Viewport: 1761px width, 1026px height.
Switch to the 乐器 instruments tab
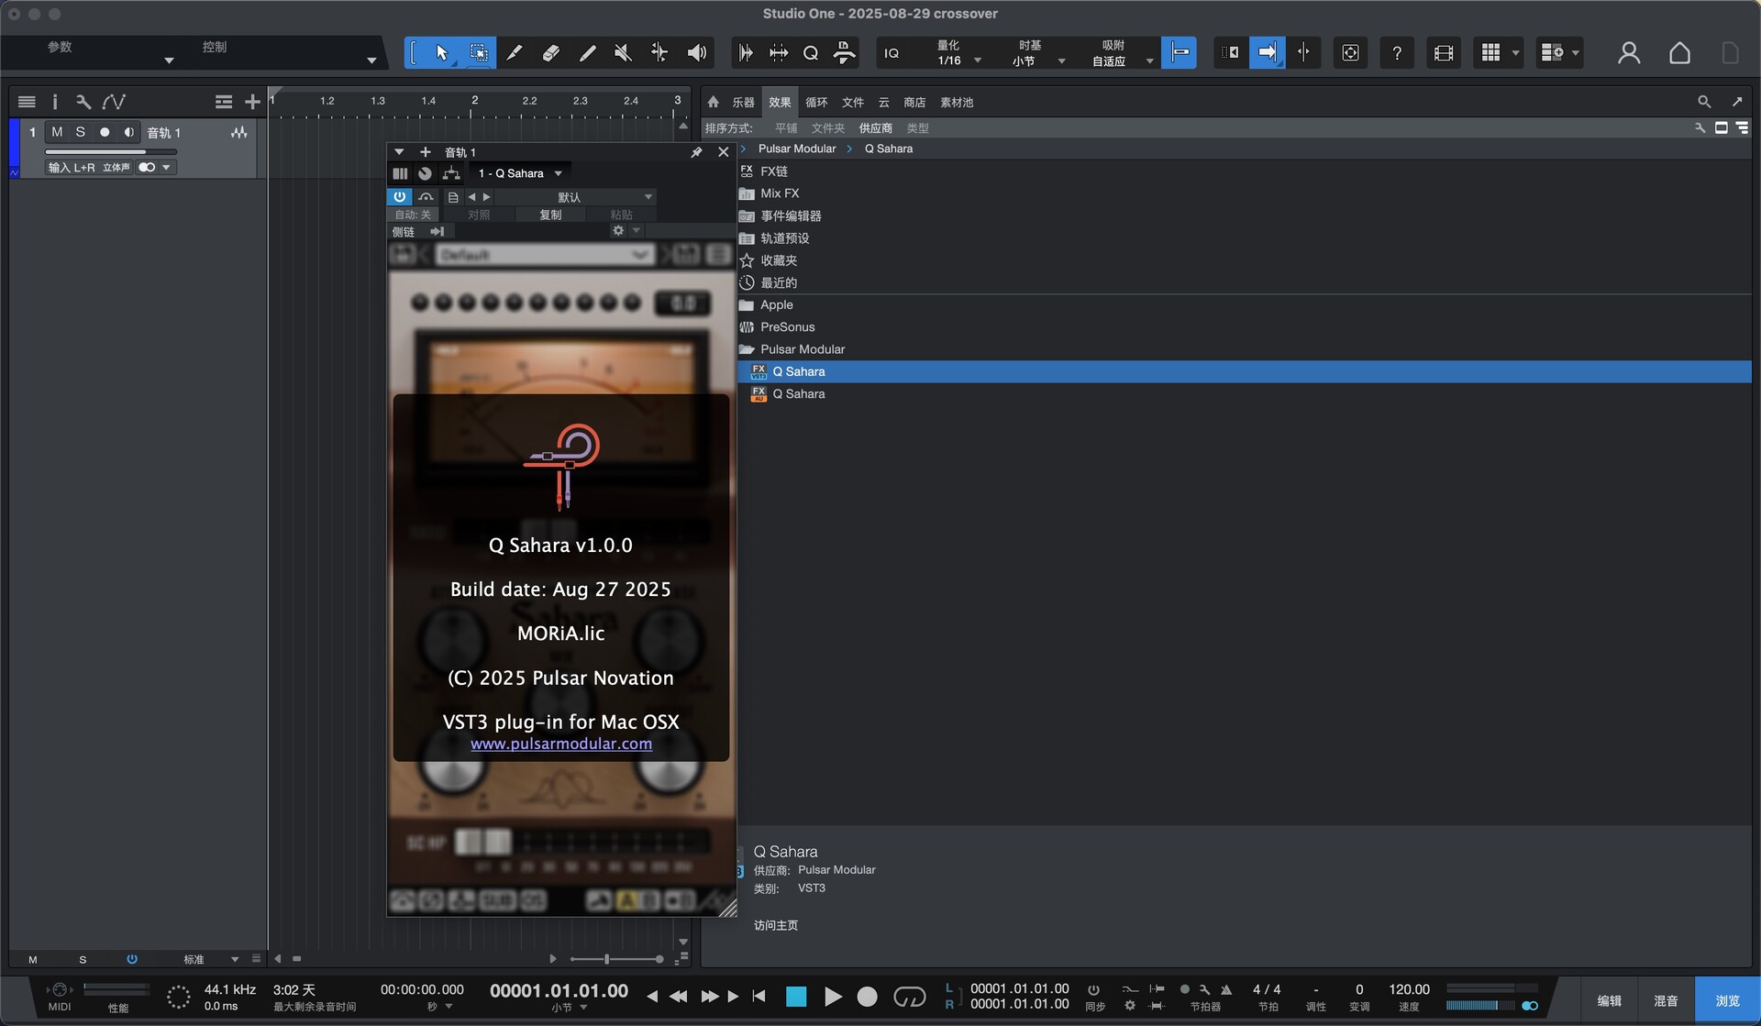point(743,103)
